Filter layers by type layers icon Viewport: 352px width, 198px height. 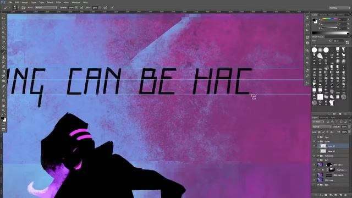[x=337, y=122]
